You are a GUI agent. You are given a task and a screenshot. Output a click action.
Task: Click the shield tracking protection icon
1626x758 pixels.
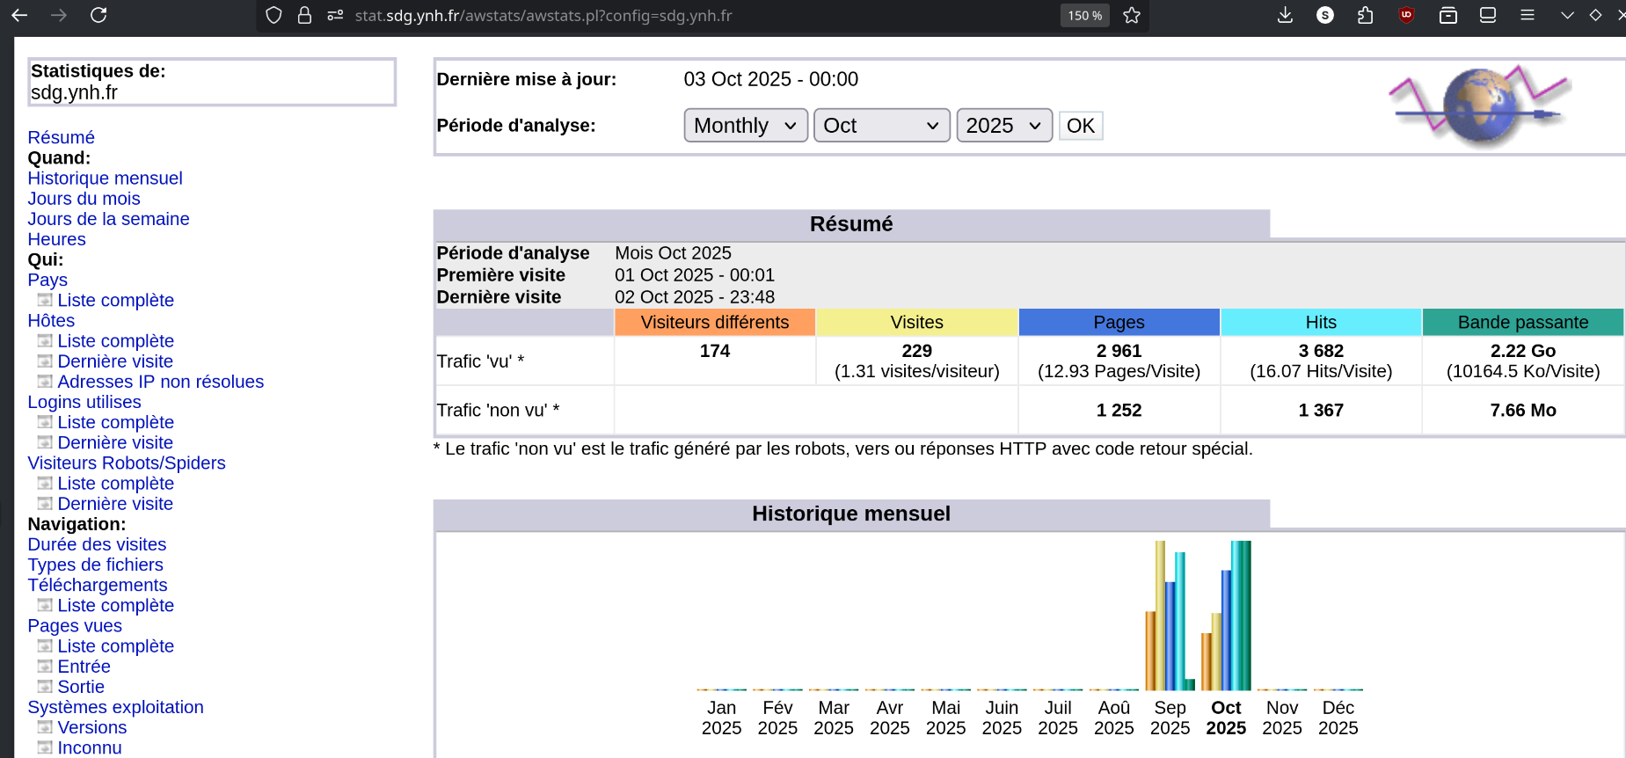(273, 15)
